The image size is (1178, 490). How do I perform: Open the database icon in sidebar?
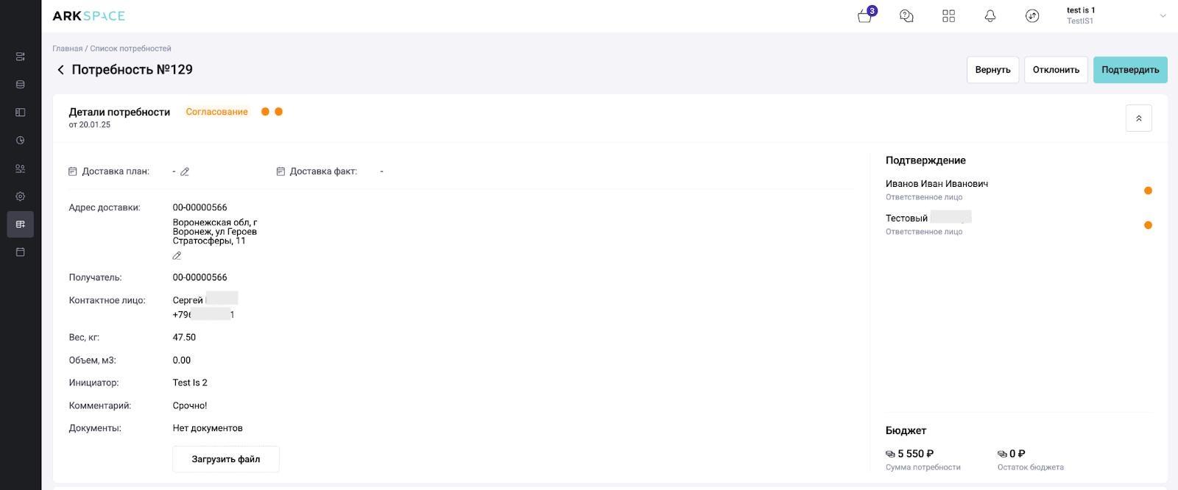tap(21, 85)
